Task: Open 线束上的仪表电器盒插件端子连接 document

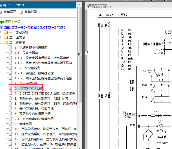Action: click(43, 63)
